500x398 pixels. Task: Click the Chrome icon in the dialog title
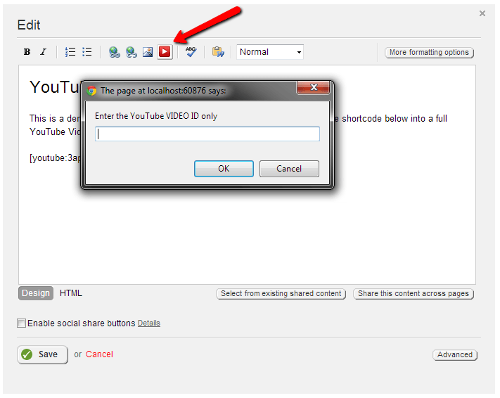point(91,91)
